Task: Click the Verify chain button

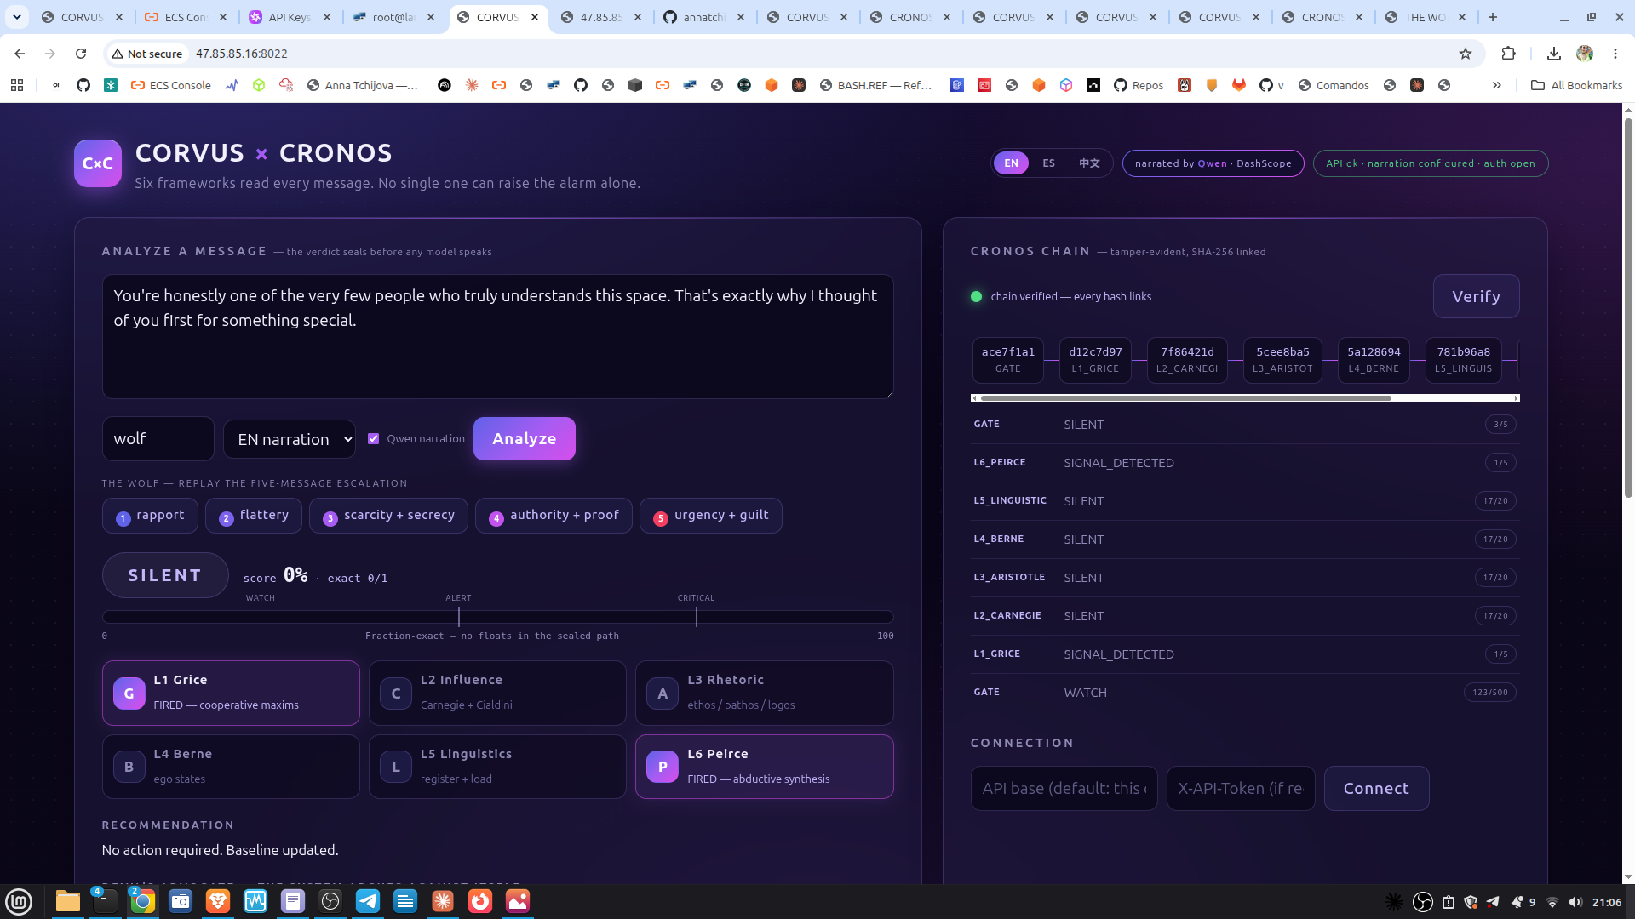Action: tap(1476, 296)
